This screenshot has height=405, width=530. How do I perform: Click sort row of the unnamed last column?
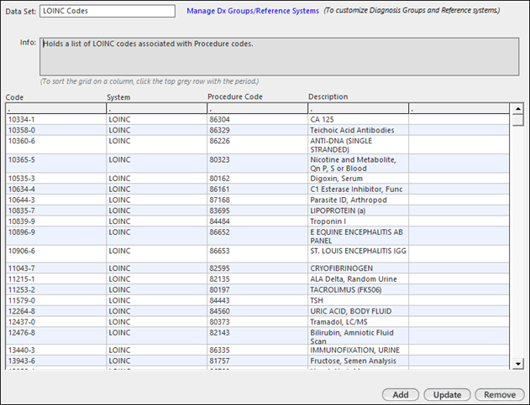click(x=459, y=109)
